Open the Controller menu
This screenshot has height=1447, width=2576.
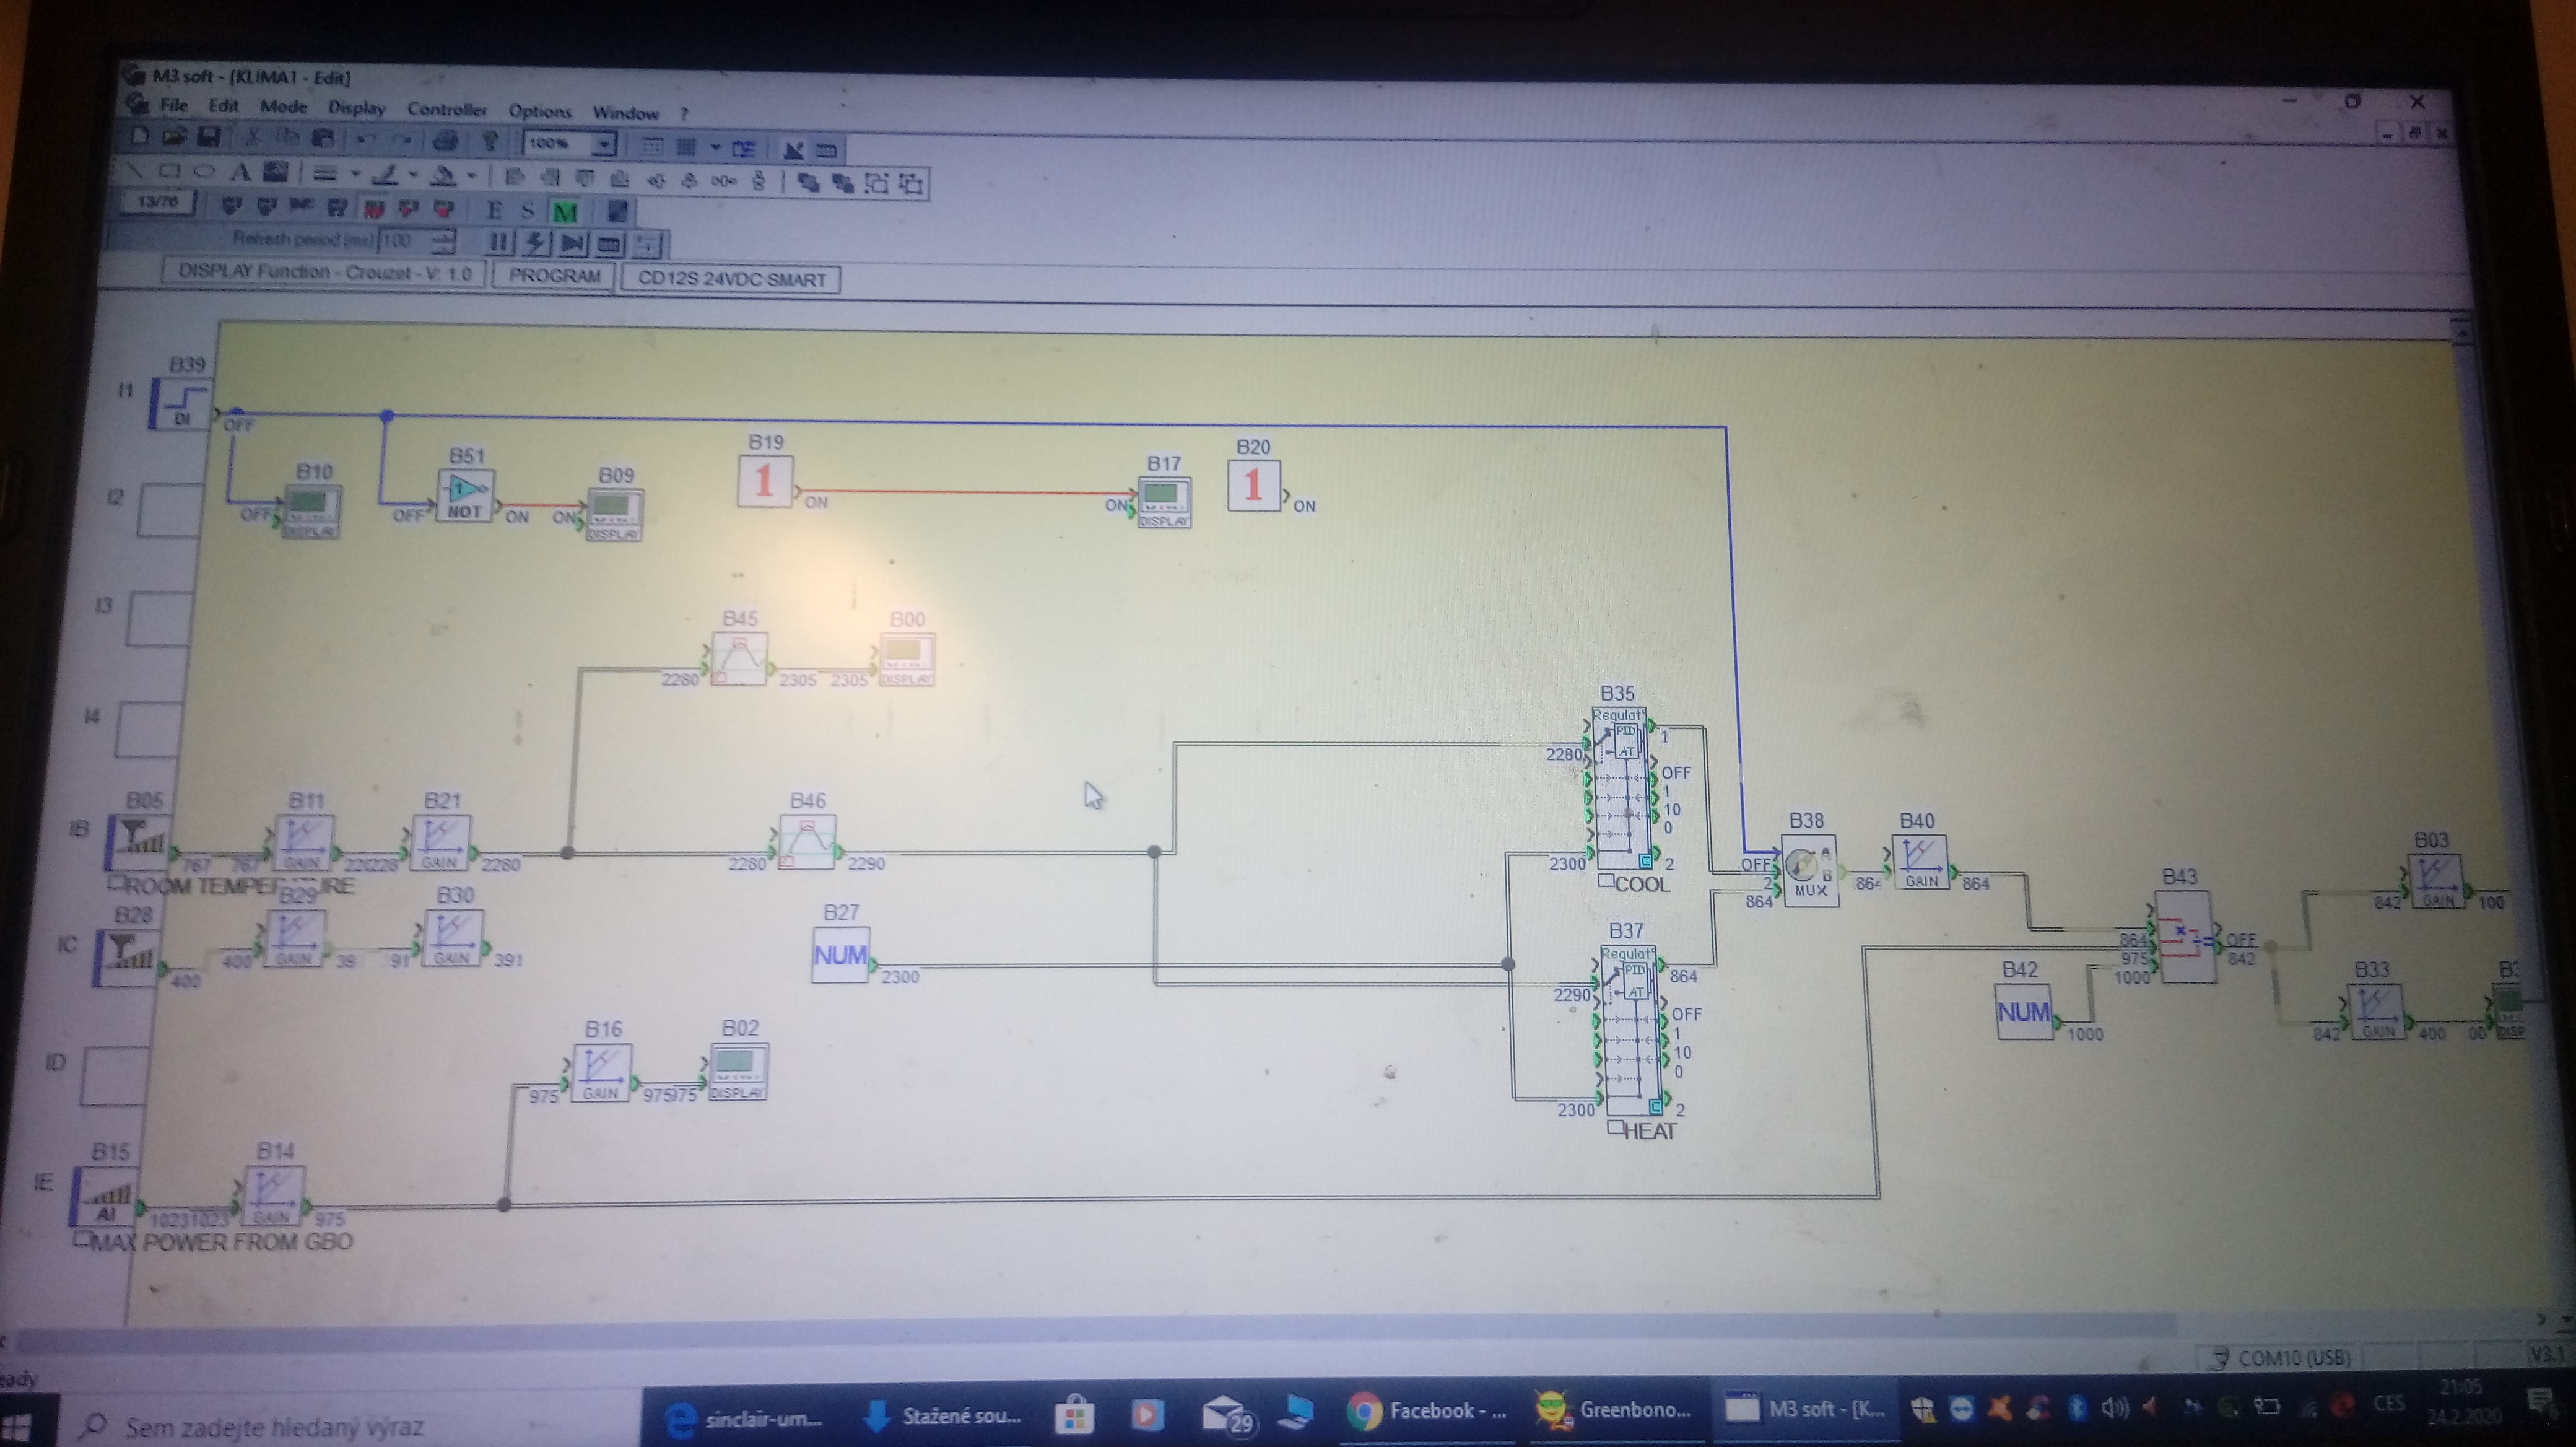[x=446, y=109]
